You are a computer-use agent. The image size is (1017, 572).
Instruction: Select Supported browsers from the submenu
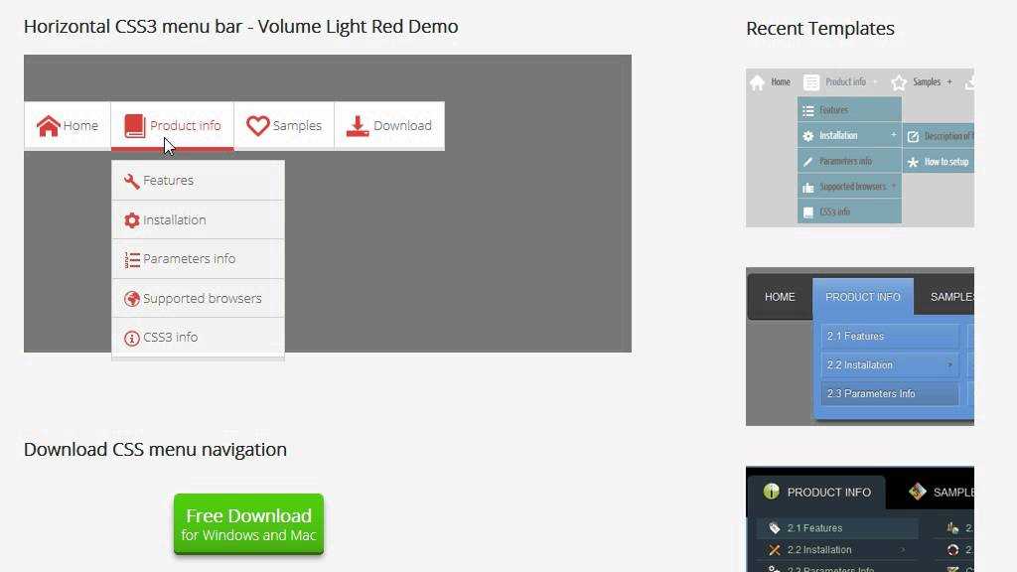click(x=198, y=298)
